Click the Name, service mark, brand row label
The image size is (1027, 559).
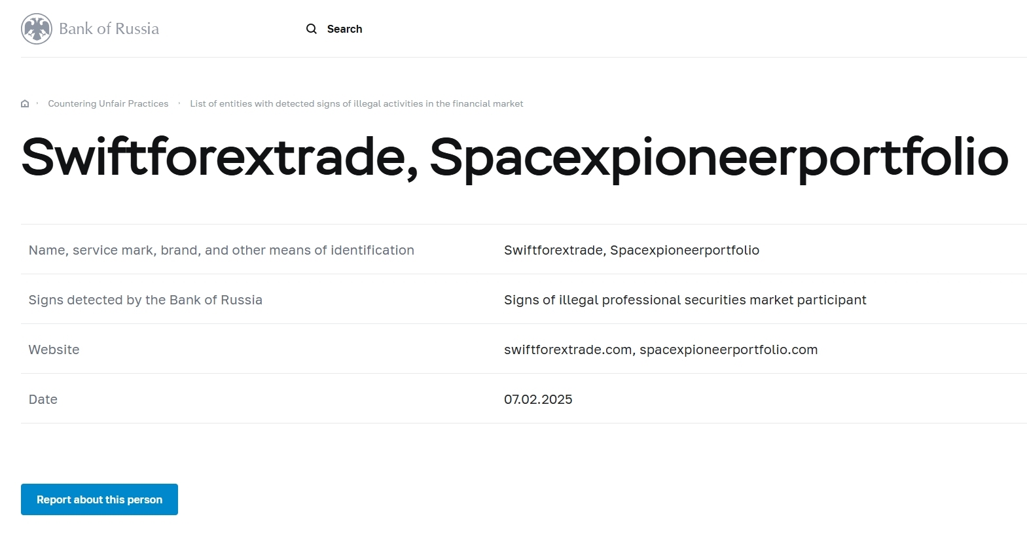(x=221, y=250)
